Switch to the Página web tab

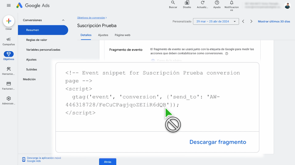[123, 35]
